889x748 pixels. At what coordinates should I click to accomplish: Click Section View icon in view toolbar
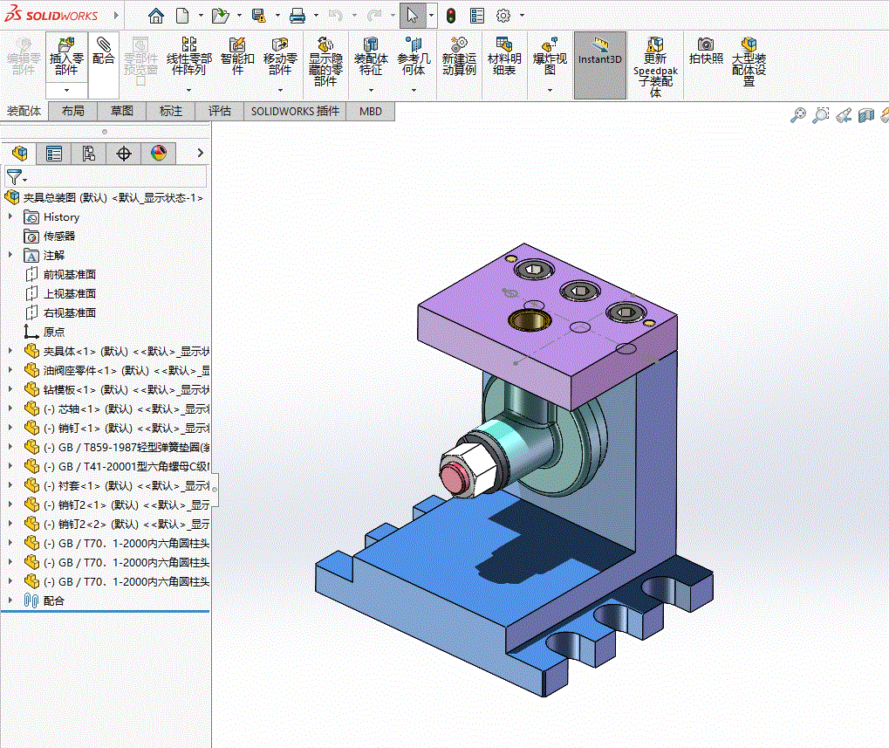pos(865,115)
